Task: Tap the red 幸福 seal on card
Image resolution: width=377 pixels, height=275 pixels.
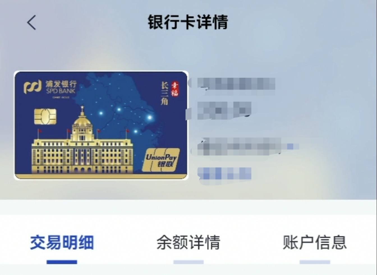Action: click(175, 89)
